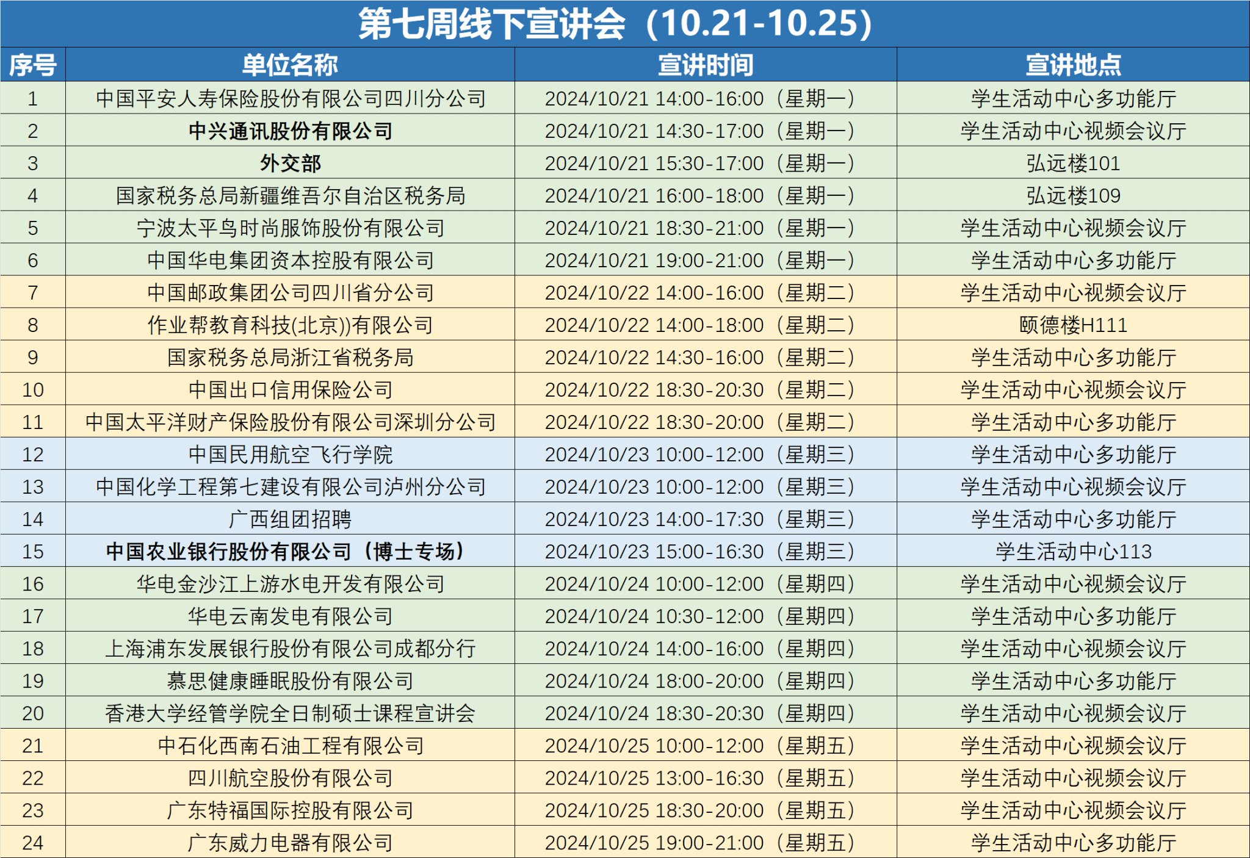
Task: Select serial number 12 cell
Action: point(33,454)
